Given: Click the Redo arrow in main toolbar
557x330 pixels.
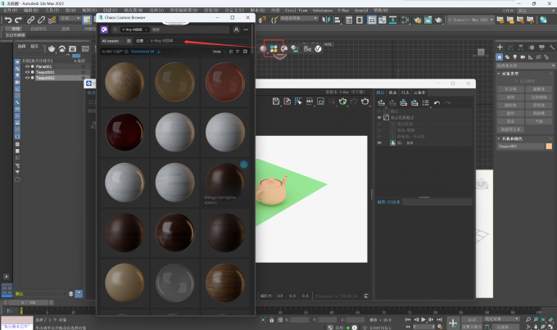Looking at the screenshot, I should click(19, 20).
